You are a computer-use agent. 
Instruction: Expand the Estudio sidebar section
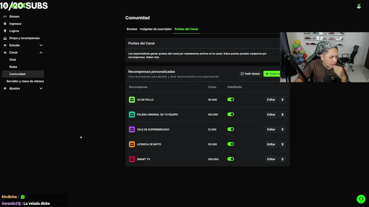[x=41, y=45]
